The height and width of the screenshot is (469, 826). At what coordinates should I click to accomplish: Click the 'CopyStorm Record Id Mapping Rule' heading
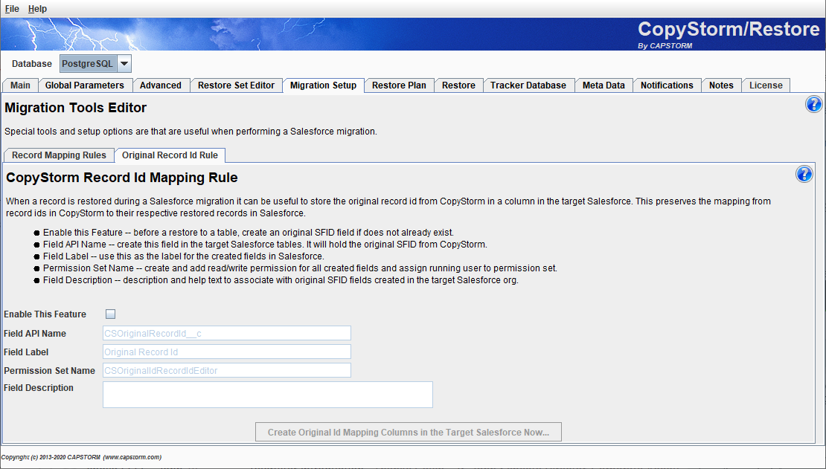click(122, 178)
